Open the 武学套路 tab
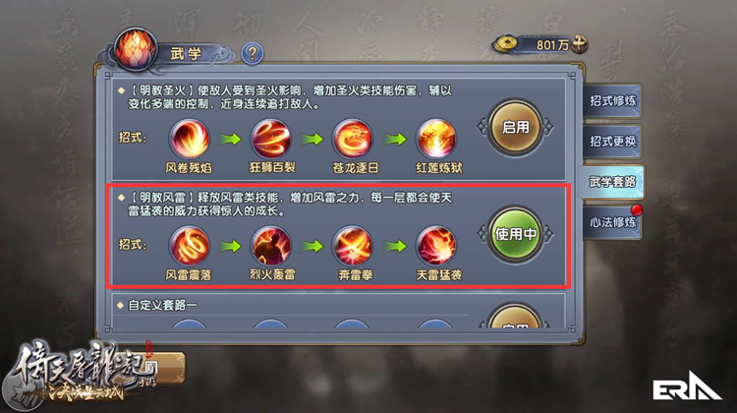The height and width of the screenshot is (413, 737). pos(611,182)
